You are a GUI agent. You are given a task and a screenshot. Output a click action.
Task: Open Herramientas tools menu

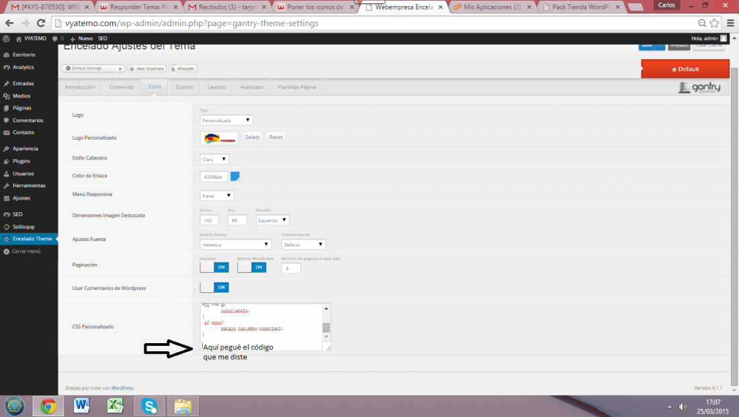[x=29, y=185]
